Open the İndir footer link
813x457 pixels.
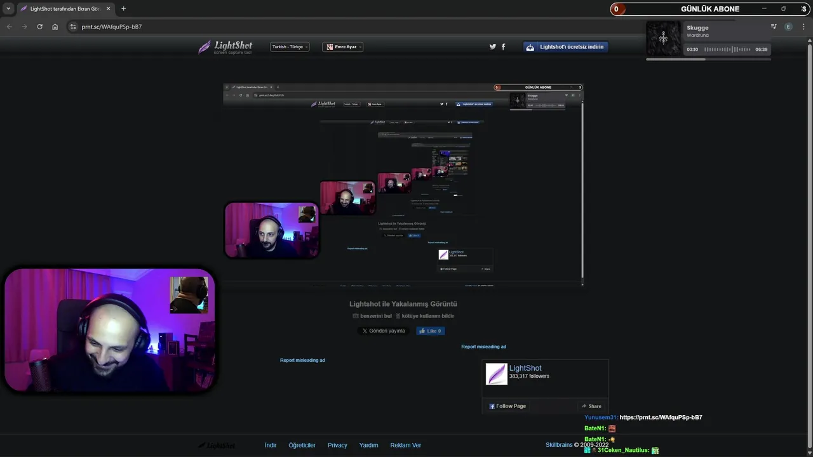(271, 445)
